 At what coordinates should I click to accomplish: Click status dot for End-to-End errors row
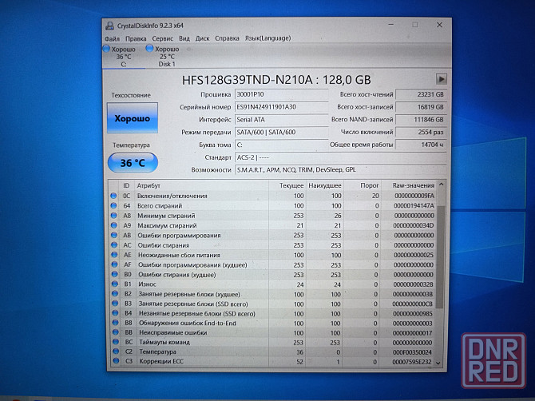tap(116, 323)
